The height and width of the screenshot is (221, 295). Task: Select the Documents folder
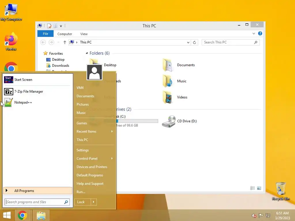(x=179, y=65)
